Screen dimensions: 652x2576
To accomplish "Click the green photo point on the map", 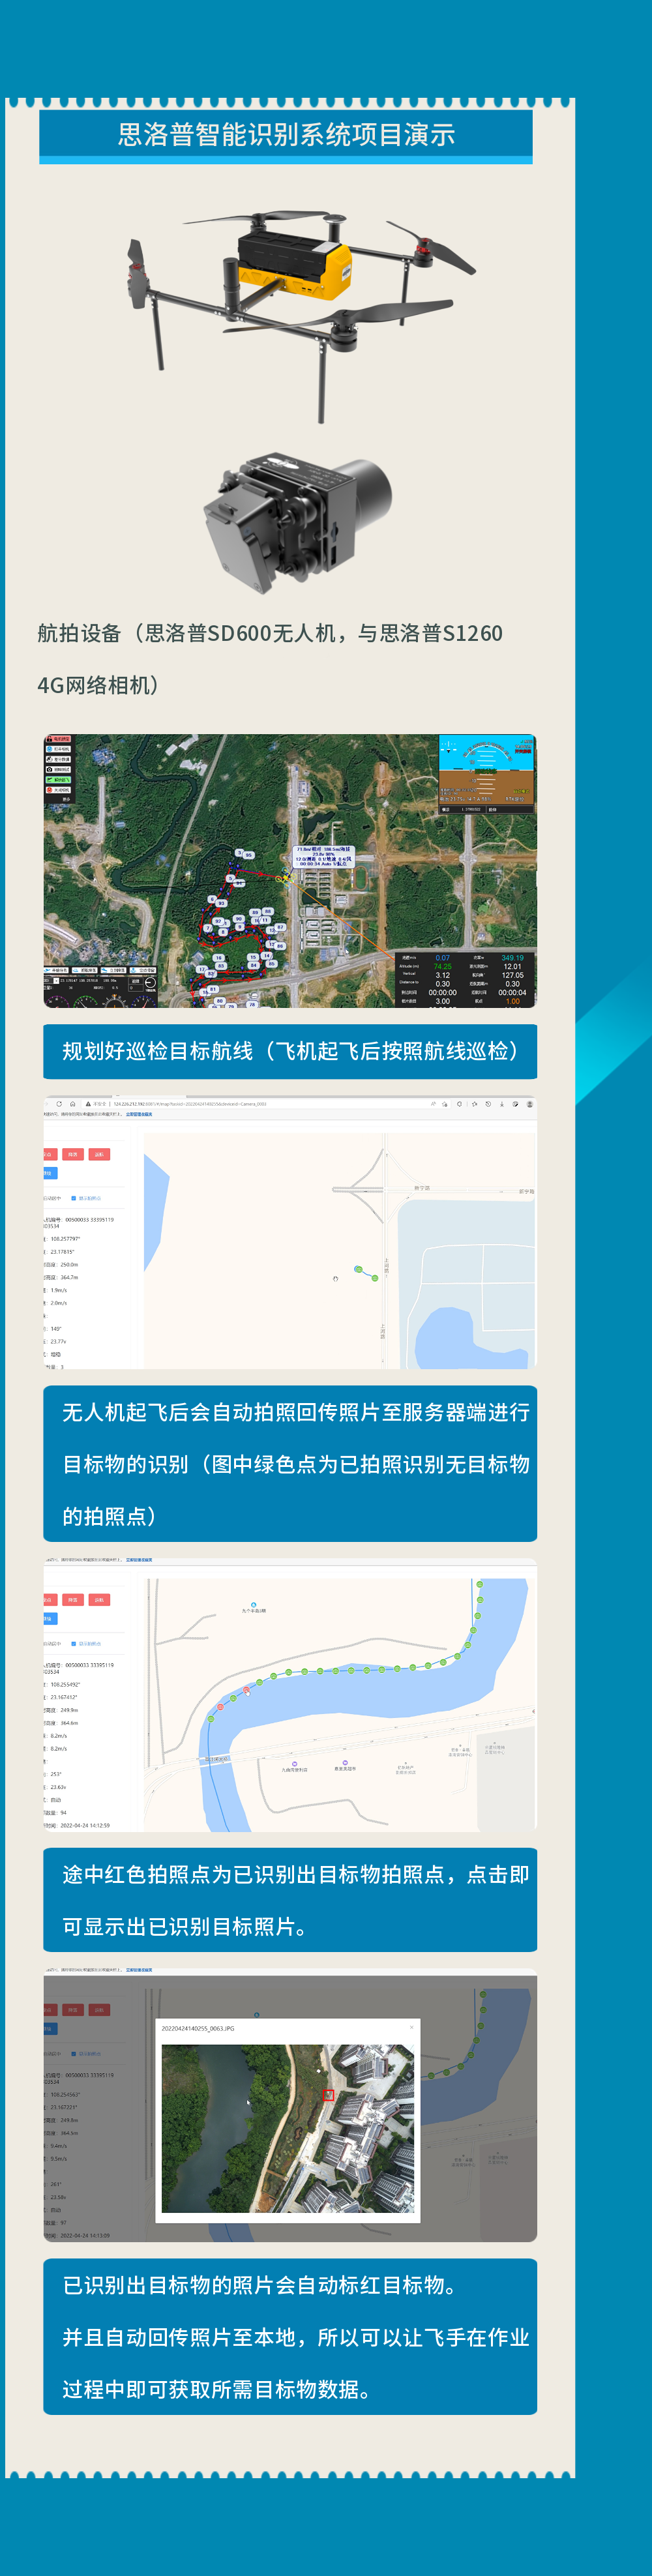I will click(x=358, y=1269).
